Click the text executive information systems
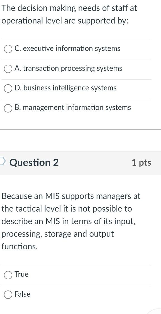The width and height of the screenshot is (161, 314). pos(67,48)
